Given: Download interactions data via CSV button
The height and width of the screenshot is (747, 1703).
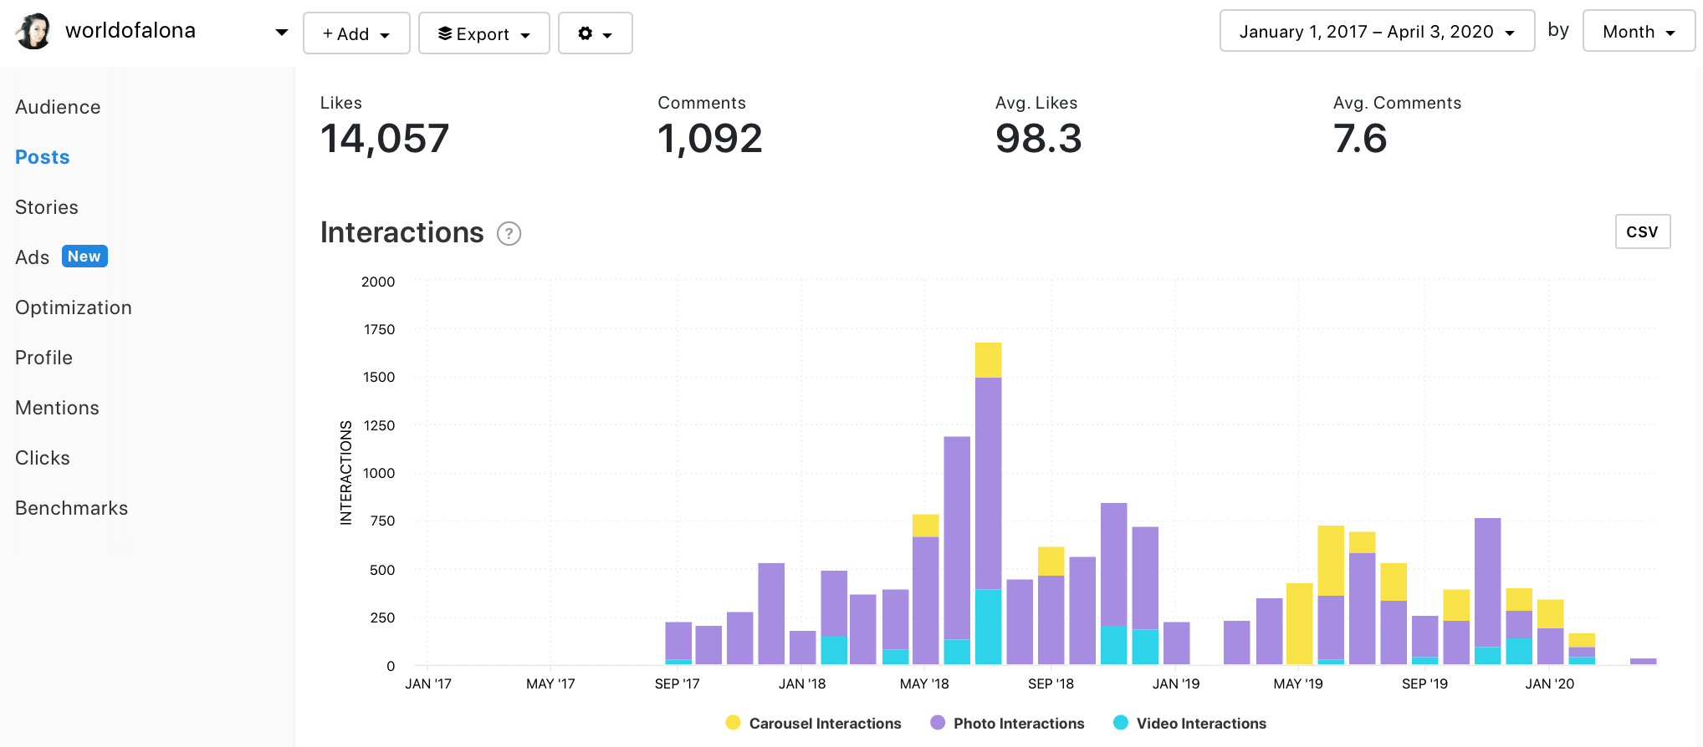Looking at the screenshot, I should coord(1642,231).
